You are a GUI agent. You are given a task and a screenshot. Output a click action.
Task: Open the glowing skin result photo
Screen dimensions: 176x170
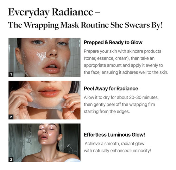(x=44, y=143)
